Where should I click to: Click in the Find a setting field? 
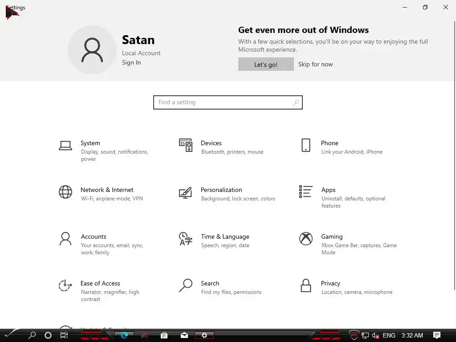[228, 102]
